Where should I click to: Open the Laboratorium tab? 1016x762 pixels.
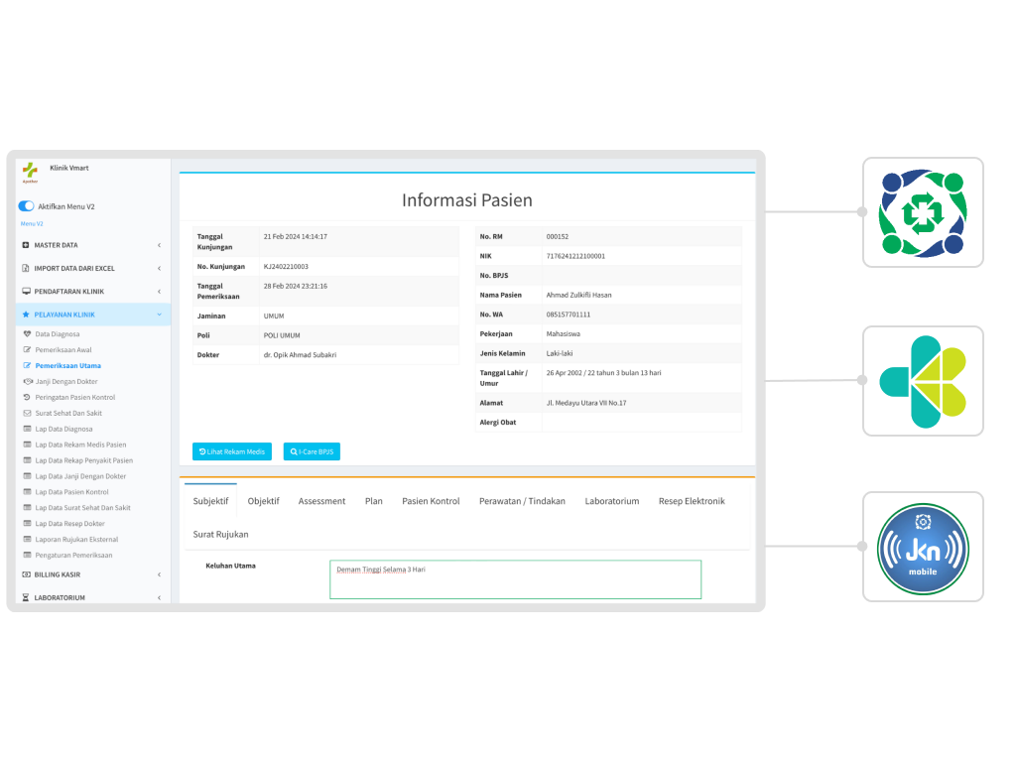tap(611, 501)
